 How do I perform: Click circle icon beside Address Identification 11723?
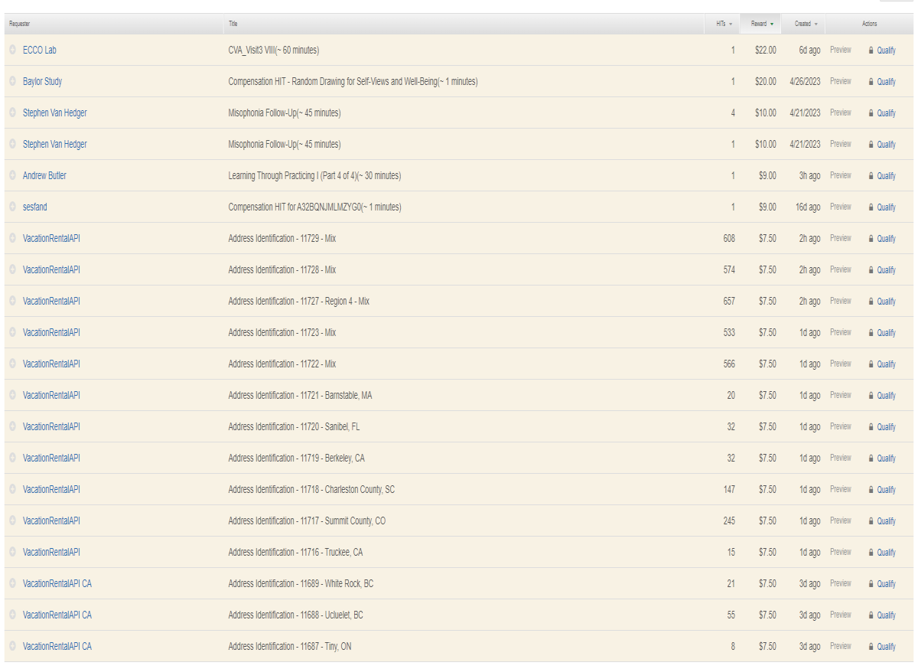pyautogui.click(x=12, y=332)
